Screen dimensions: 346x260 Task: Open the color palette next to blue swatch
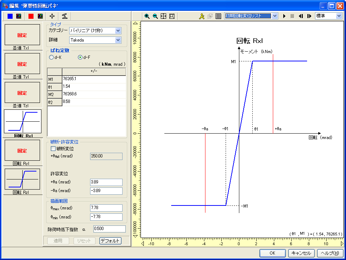19,16
